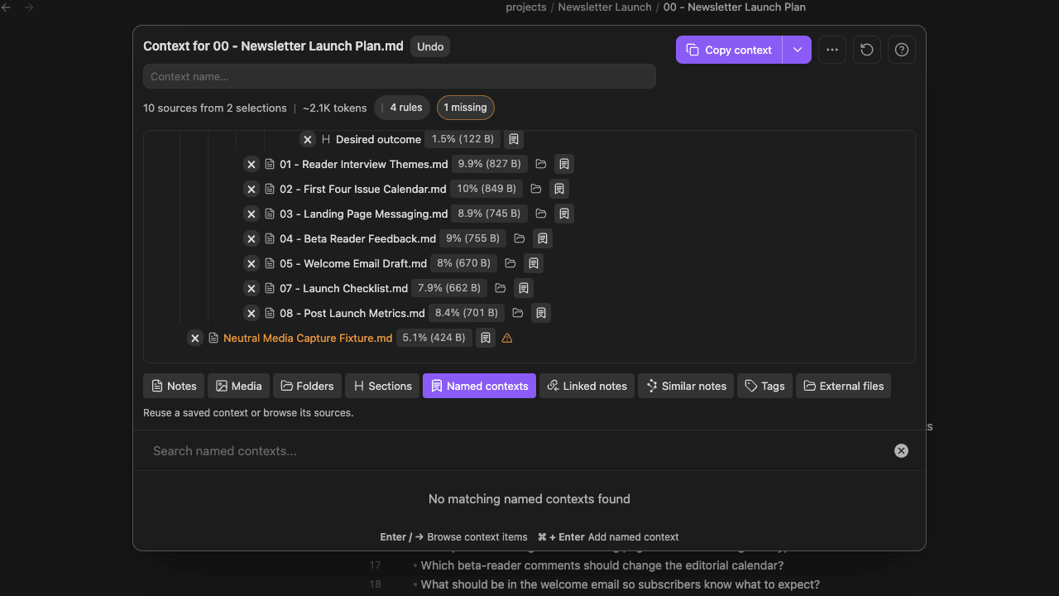Open 07 - Launch Checklist.md entry
Screen dimensions: 1059x596
tap(343, 288)
